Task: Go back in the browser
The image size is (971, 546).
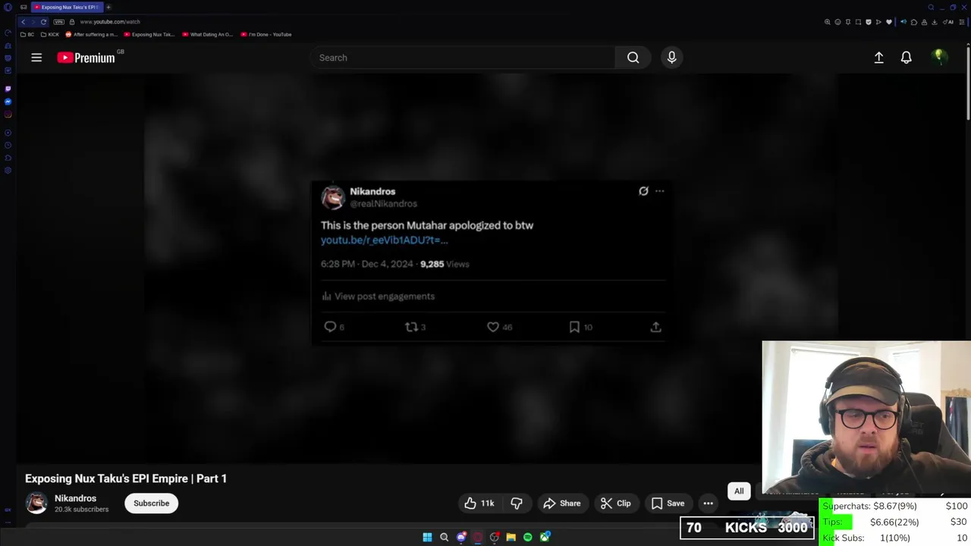Action: (x=23, y=22)
